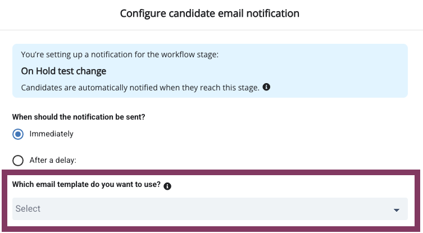Choose the After a delay radio button
423x233 pixels.
[x=18, y=160]
